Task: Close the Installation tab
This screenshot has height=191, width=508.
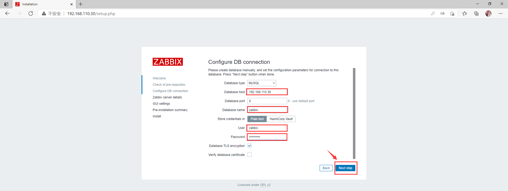Action: point(71,4)
